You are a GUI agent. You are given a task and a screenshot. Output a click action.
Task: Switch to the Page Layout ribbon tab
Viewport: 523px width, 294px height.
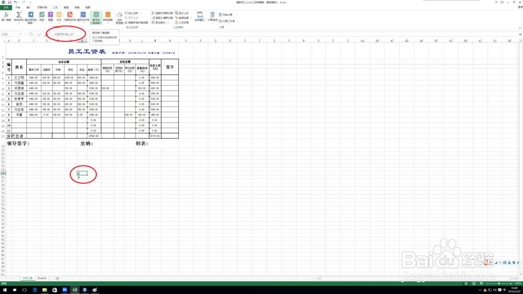(42, 7)
